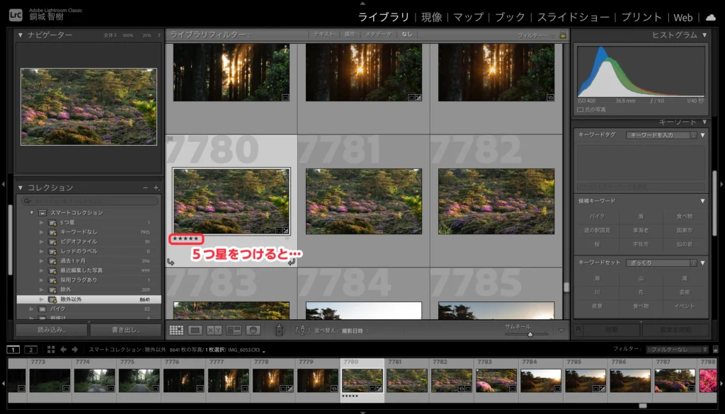The width and height of the screenshot is (725, 414).
Task: Collapse the スマートコレクション tree group
Action: click(x=32, y=212)
